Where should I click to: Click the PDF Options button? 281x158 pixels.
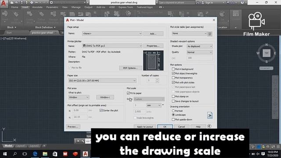coord(130,68)
